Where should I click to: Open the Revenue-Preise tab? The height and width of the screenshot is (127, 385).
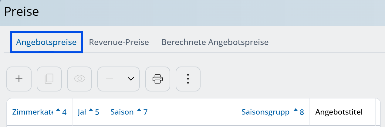tap(119, 42)
